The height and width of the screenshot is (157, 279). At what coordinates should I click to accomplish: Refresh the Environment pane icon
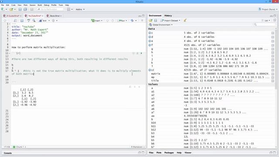[x=275, y=20]
